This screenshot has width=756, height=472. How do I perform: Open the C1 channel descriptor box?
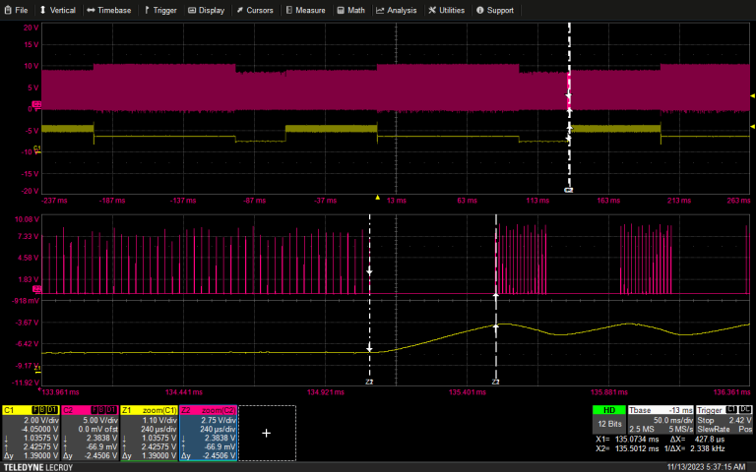(31, 433)
